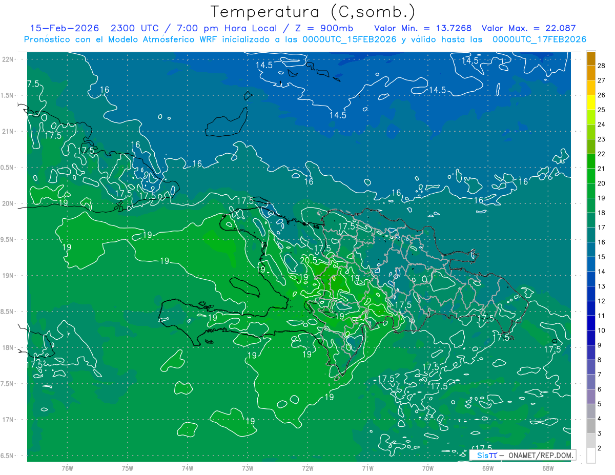This screenshot has width=615, height=475.
Task: Pick the dark orange swatch above 28
Action: tap(591, 58)
